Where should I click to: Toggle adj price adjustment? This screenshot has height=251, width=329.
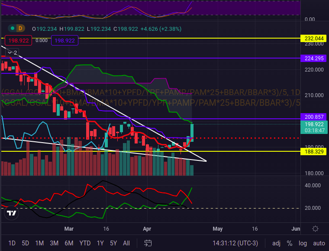(x=276, y=243)
